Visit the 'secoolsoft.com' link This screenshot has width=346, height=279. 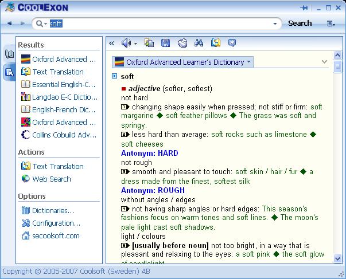point(50,235)
